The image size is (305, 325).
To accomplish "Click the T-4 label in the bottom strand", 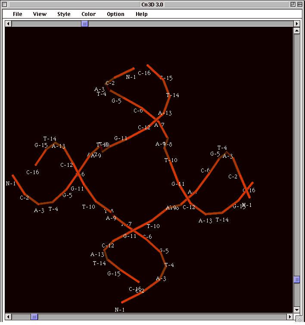I will [x=169, y=265].
